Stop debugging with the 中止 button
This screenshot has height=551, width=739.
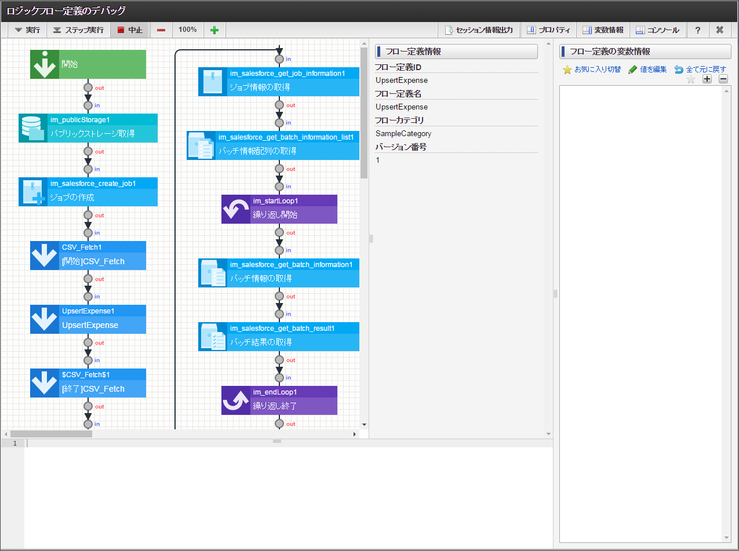click(130, 30)
